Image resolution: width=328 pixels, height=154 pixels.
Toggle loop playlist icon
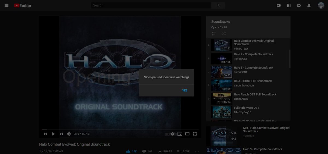pos(214,33)
